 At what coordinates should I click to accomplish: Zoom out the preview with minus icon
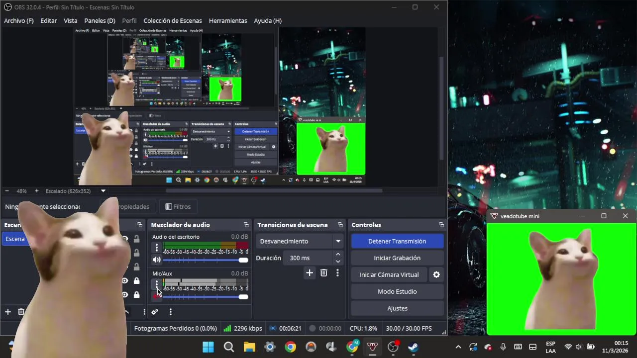click(7, 191)
